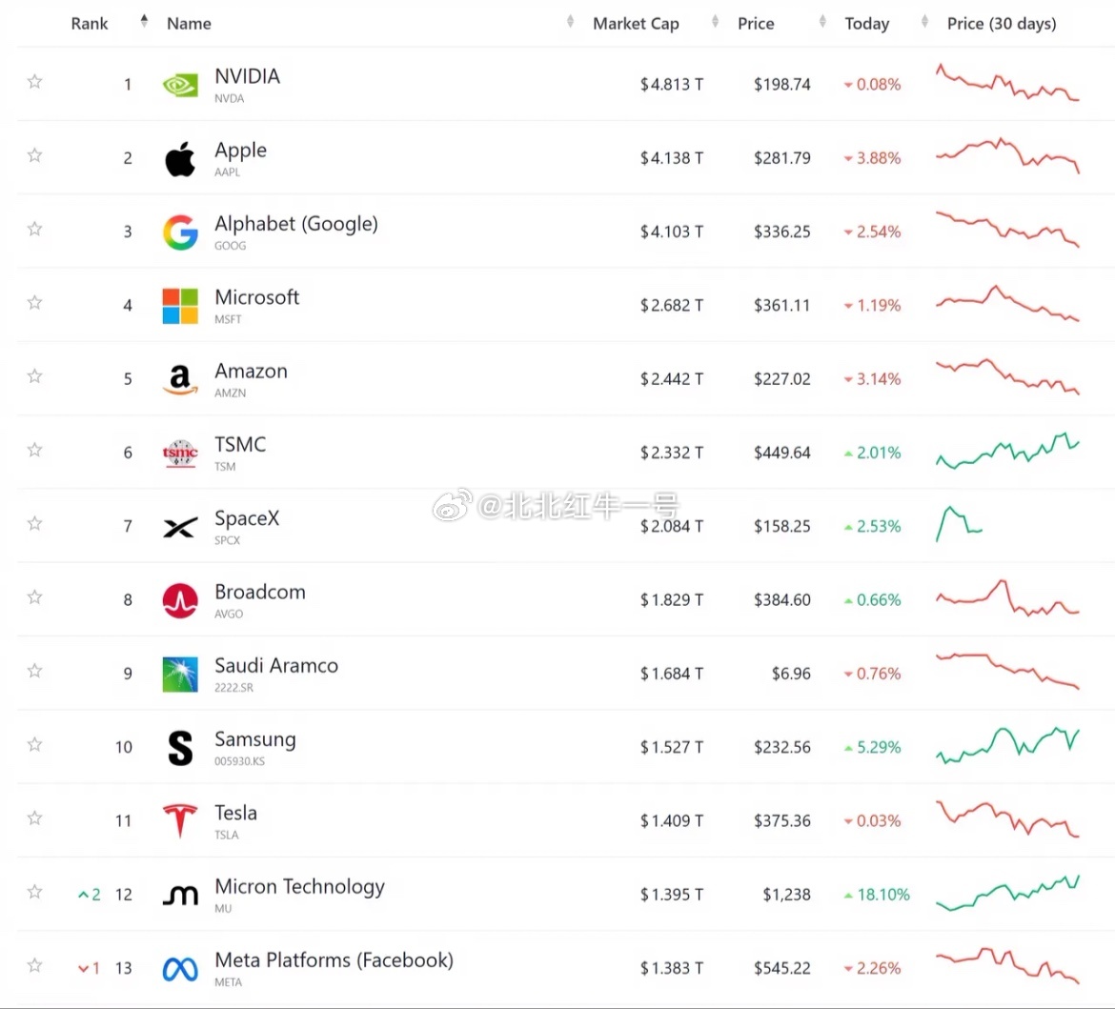Screen dimensions: 1115x1009
Task: Click the Name column header
Action: (189, 24)
